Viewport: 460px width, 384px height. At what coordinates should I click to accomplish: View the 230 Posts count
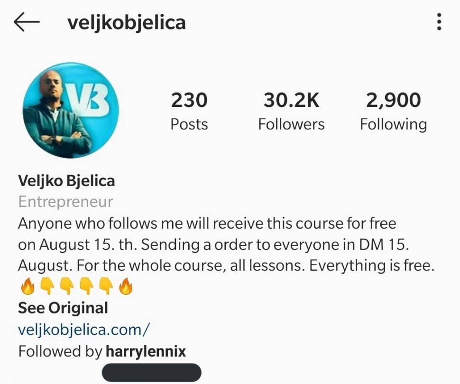click(x=189, y=111)
